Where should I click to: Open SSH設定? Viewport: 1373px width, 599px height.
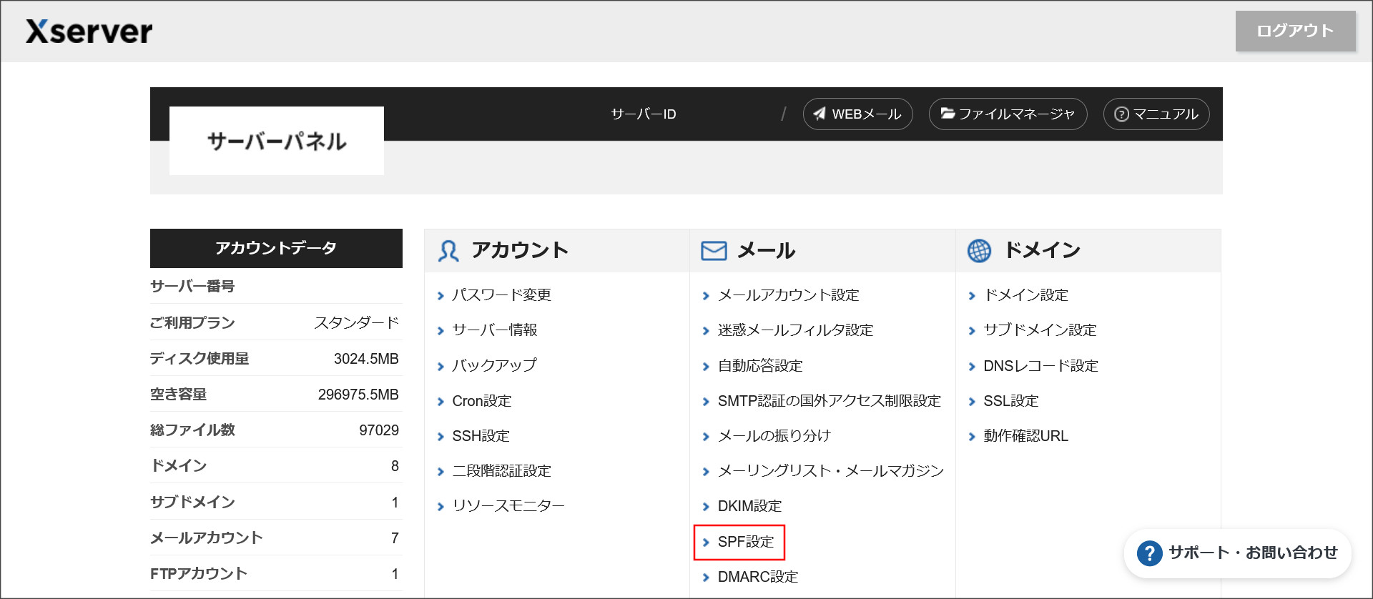click(x=481, y=436)
